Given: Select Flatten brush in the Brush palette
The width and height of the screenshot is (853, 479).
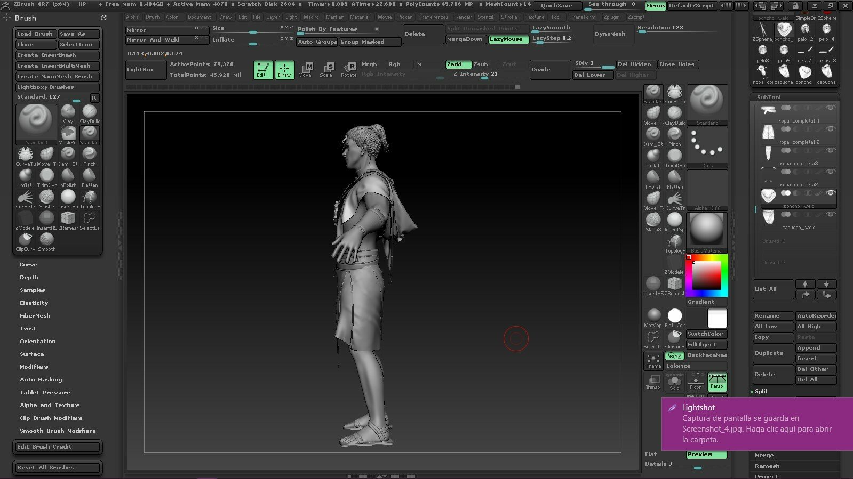Looking at the screenshot, I should 89,177.
